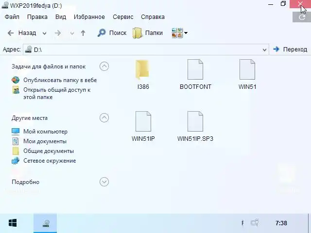Go to Общие документы link
This screenshot has height=233, width=311.
[x=49, y=151]
